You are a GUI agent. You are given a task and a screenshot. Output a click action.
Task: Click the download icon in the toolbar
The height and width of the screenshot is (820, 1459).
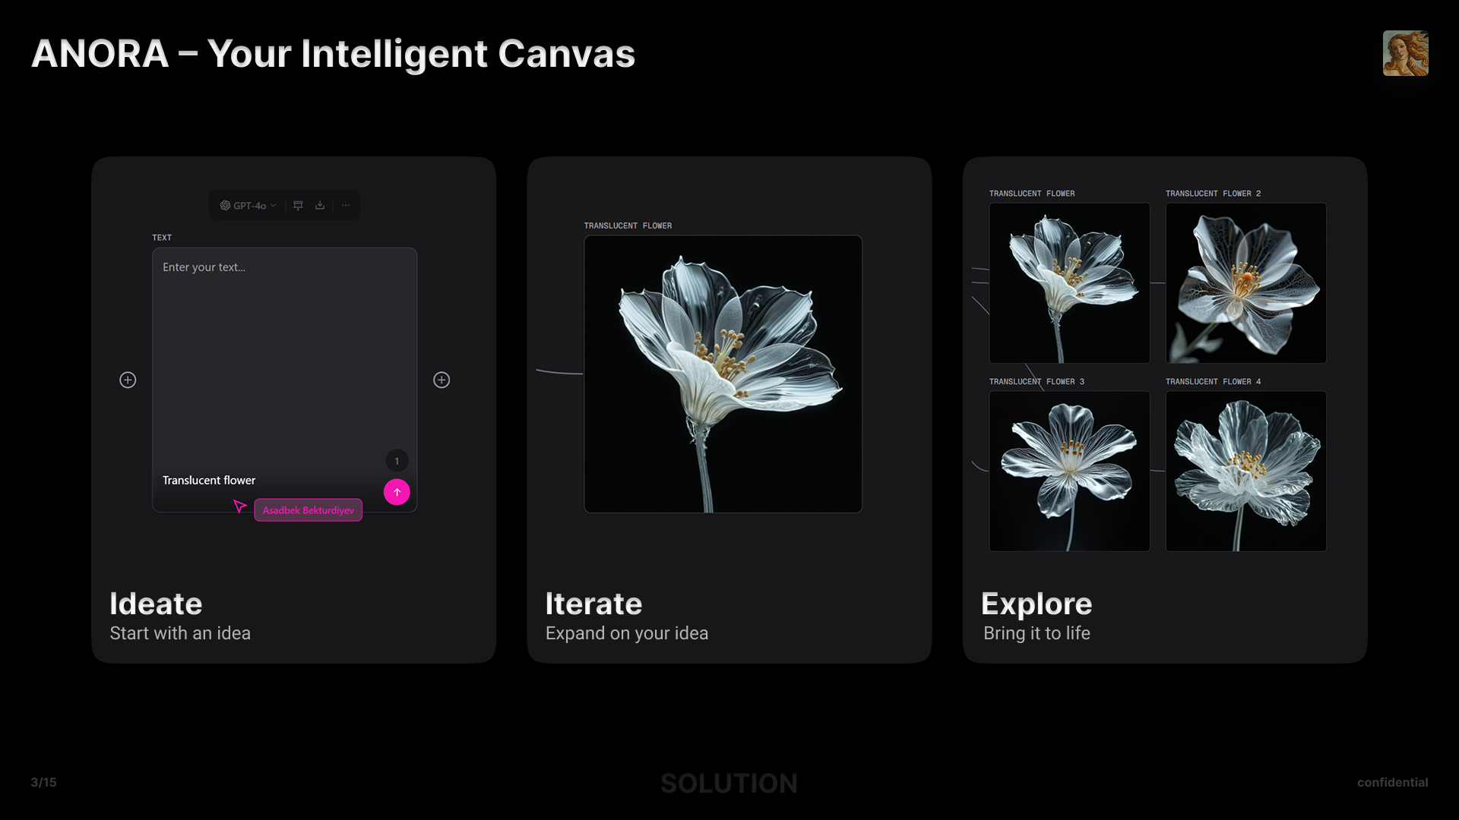click(x=320, y=206)
